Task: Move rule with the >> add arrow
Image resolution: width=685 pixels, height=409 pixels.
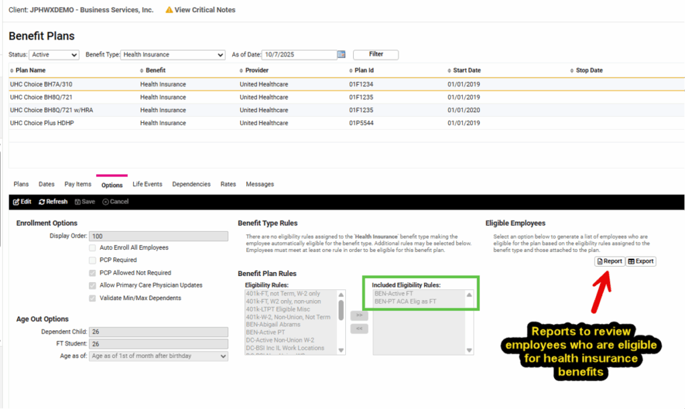Action: tap(359, 315)
